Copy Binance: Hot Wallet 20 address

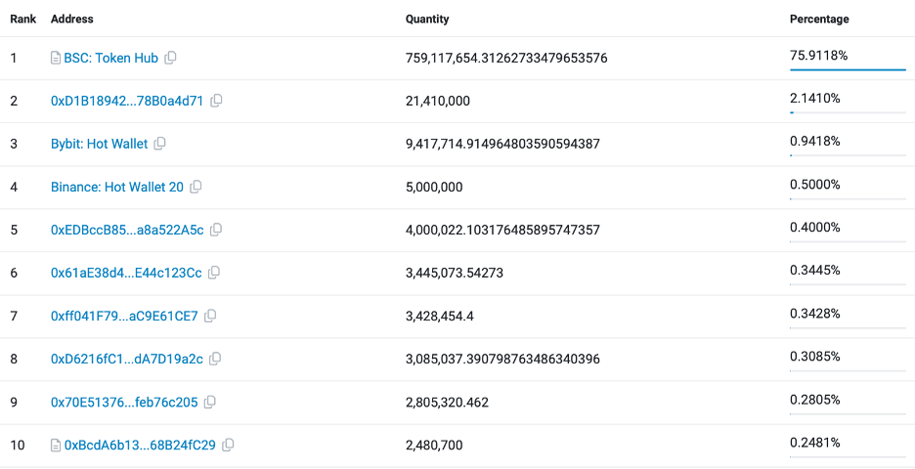click(196, 187)
